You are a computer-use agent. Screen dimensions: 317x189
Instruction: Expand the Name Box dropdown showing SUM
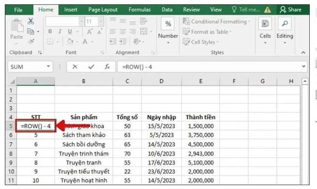pyautogui.click(x=48, y=66)
